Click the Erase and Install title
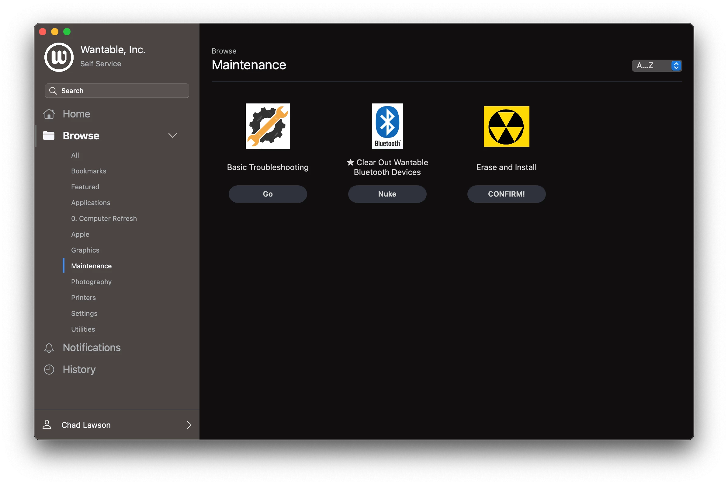728x485 pixels. point(506,167)
